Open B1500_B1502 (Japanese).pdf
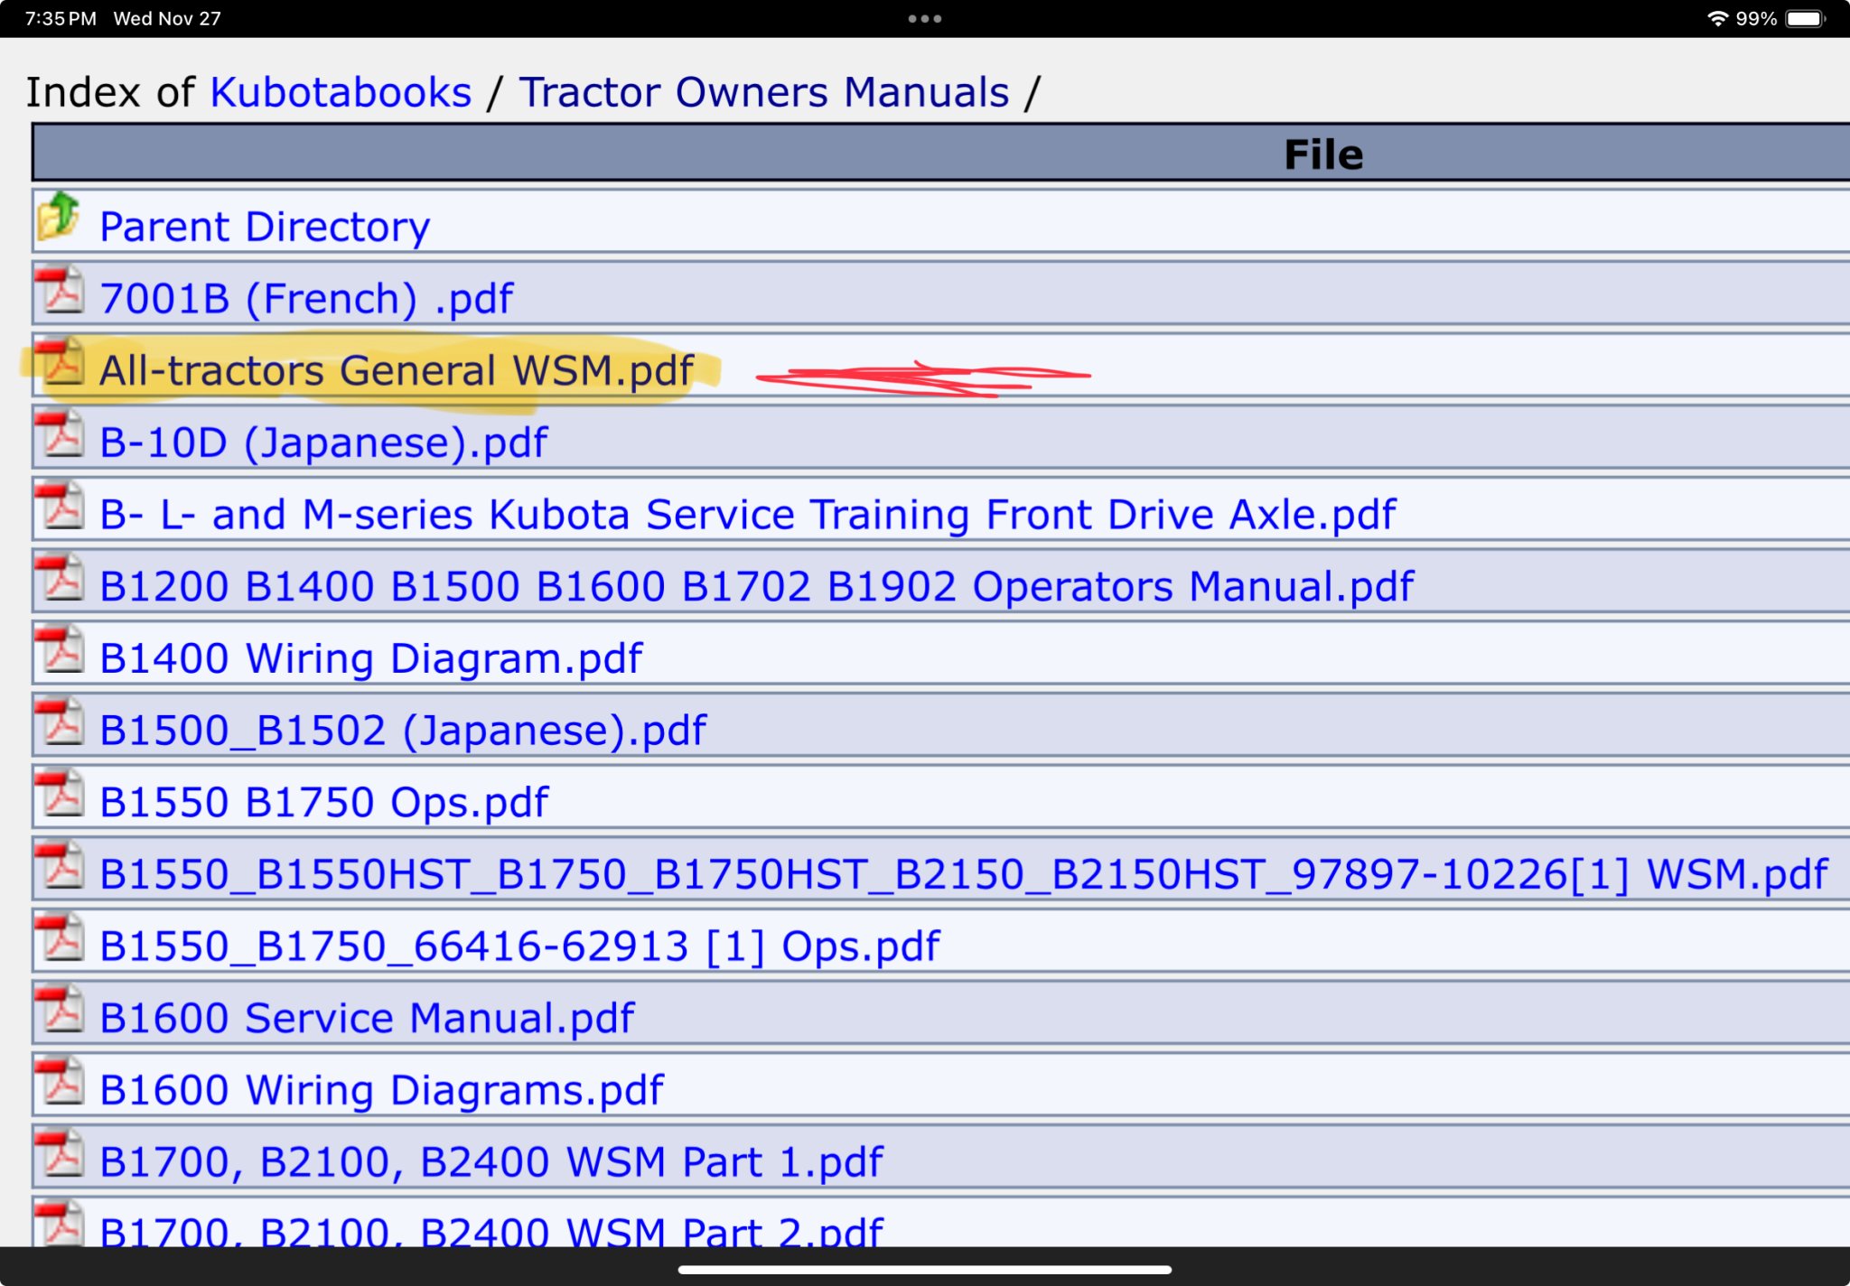The width and height of the screenshot is (1850, 1286). pos(403,730)
